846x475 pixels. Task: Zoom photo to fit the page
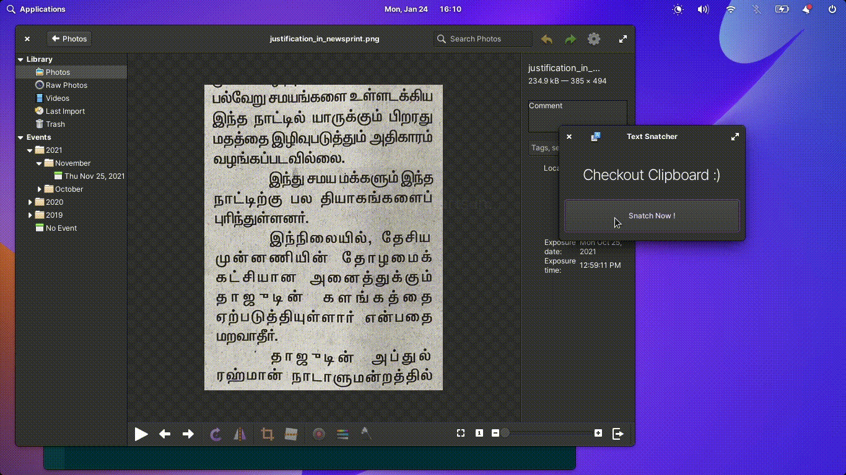[x=461, y=434]
